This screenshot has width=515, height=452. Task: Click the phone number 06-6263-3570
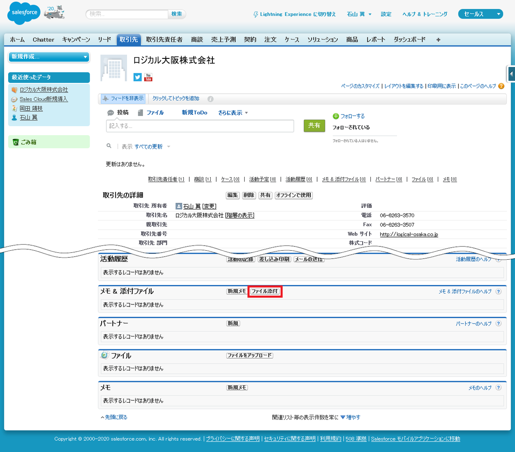(397, 215)
